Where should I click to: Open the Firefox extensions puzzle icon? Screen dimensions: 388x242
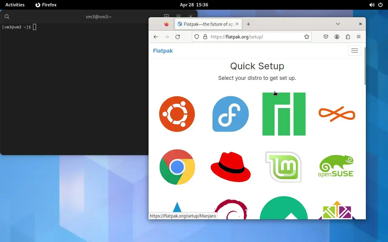pos(348,37)
